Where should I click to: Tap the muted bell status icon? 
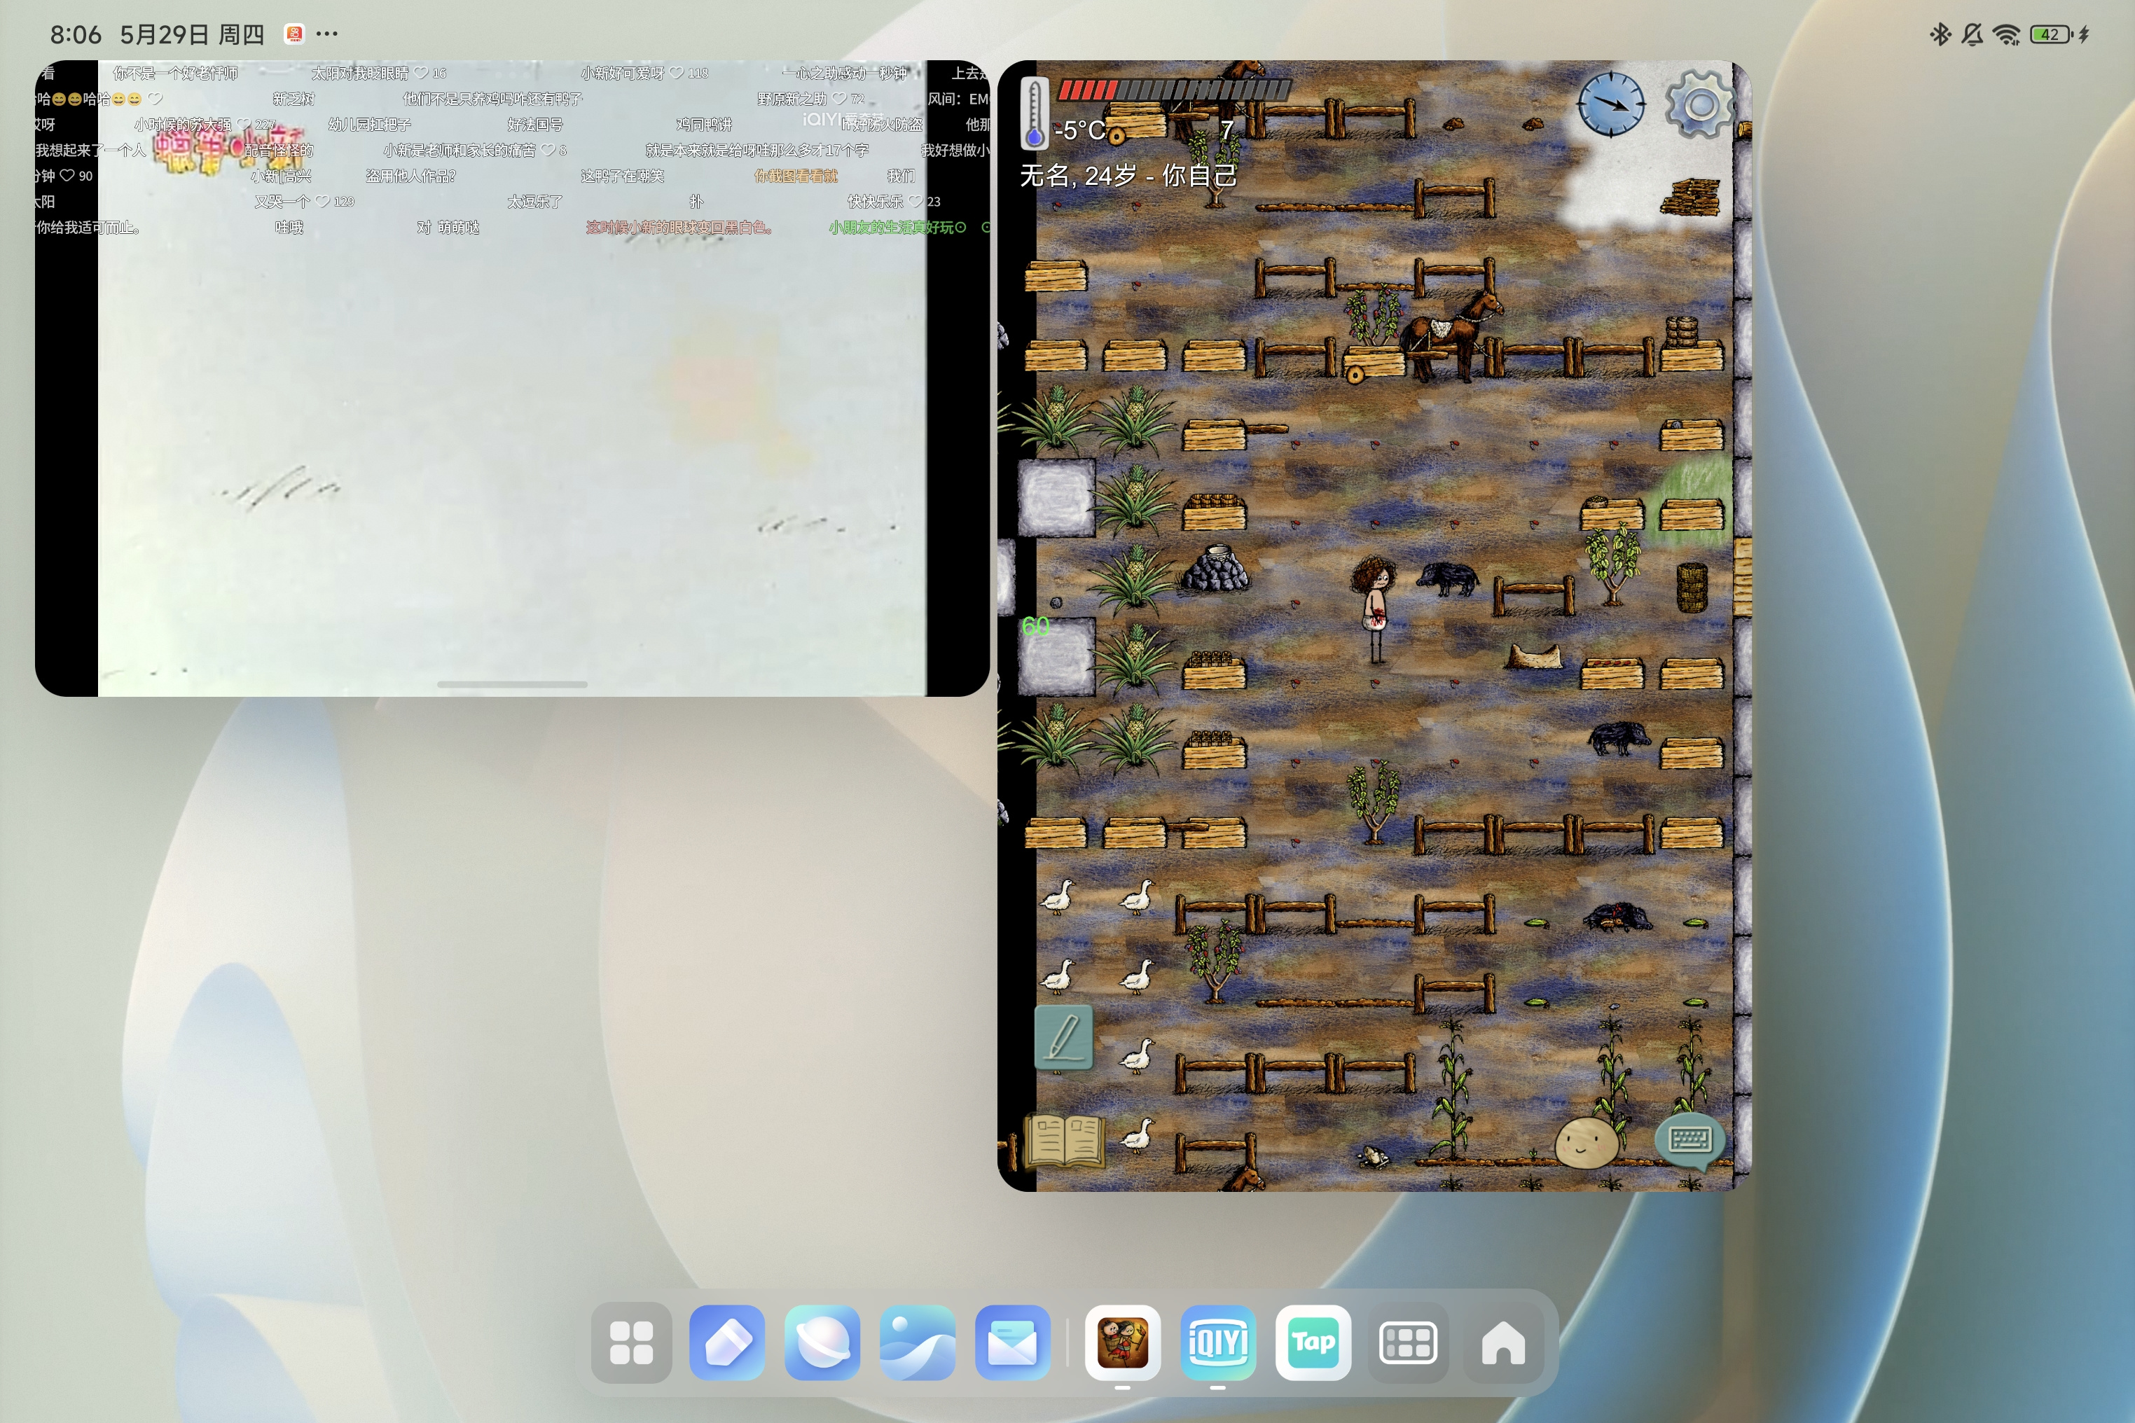pos(1972,34)
